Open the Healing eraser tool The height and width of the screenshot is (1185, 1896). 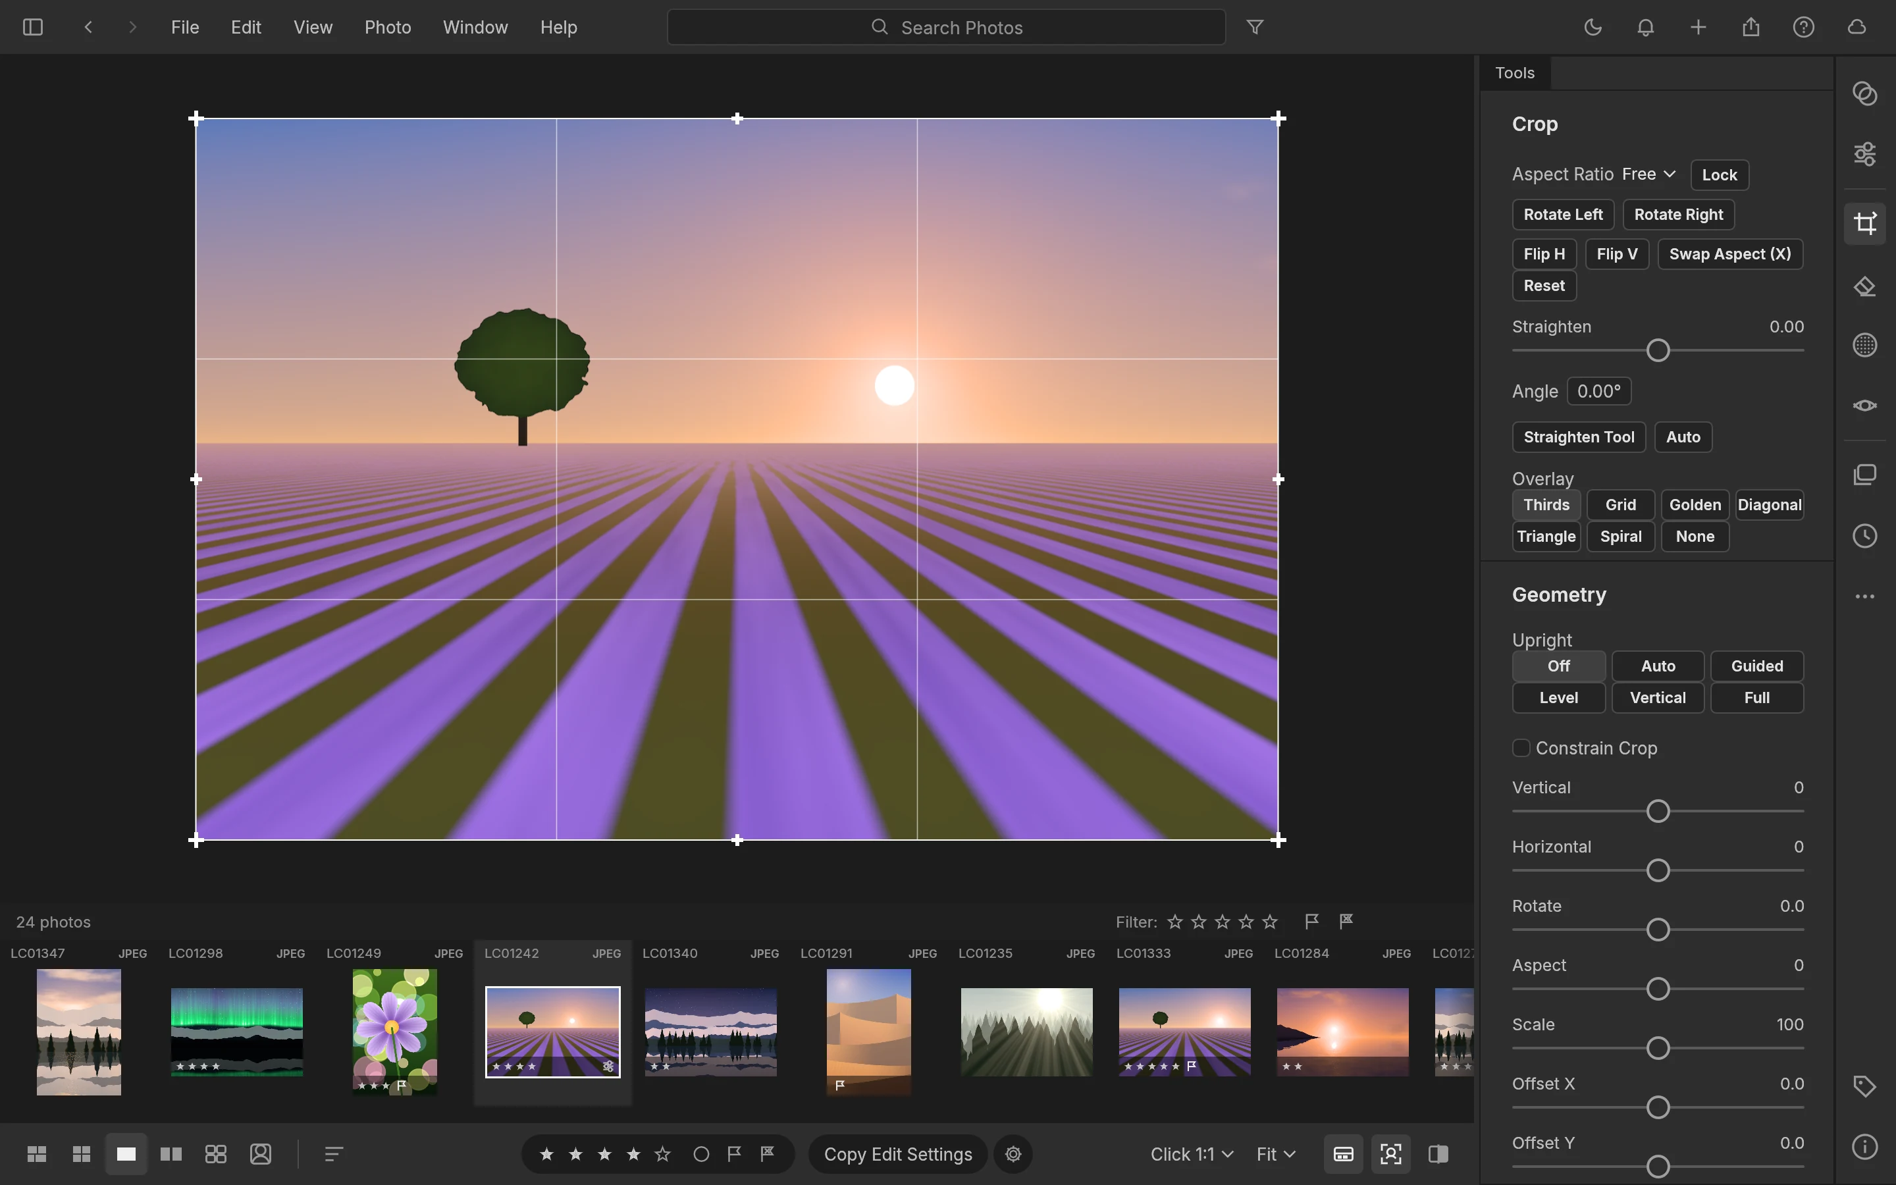pos(1864,286)
